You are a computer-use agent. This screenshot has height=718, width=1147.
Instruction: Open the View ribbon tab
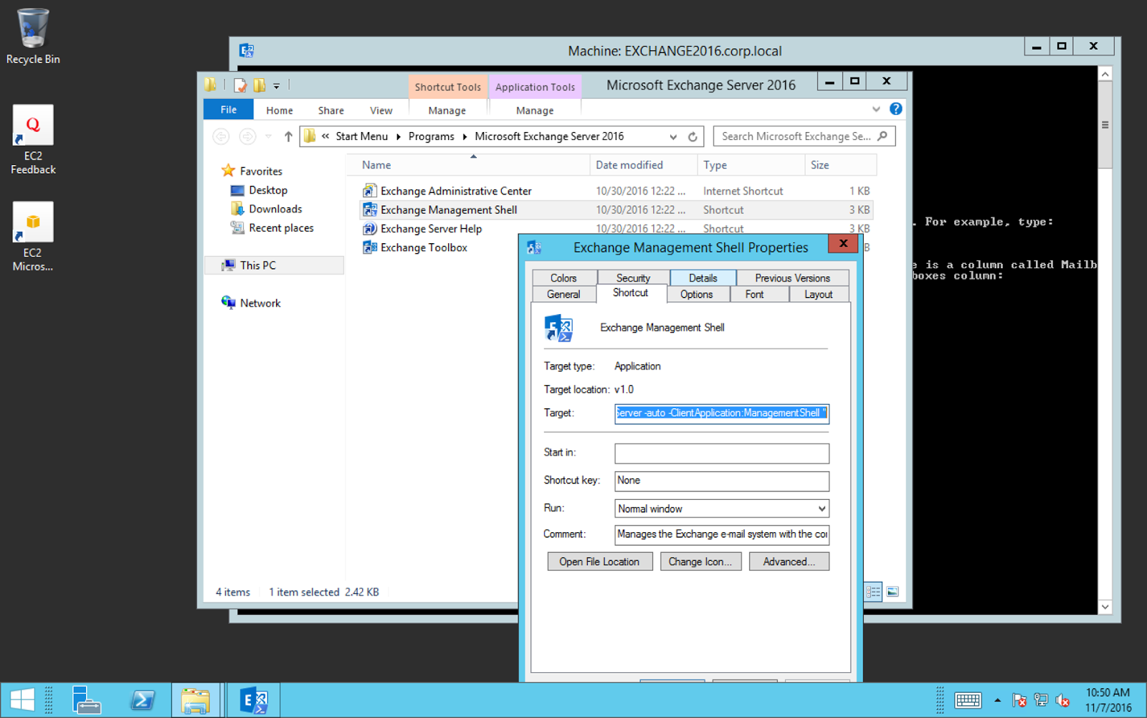381,109
